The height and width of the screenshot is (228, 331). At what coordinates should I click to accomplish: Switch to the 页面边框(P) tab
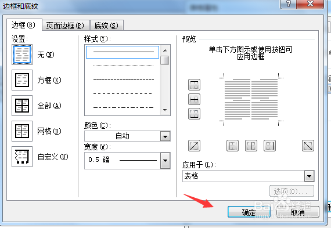pyautogui.click(x=65, y=26)
